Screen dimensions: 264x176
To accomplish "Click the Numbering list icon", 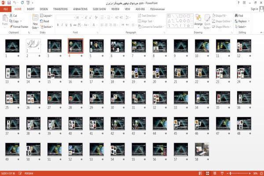I will [109, 18].
